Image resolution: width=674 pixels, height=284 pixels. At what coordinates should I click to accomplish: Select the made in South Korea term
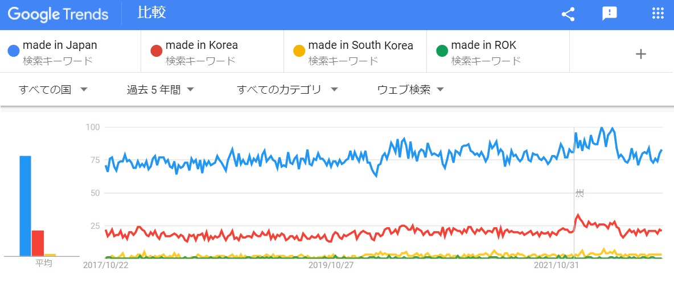tap(360, 45)
